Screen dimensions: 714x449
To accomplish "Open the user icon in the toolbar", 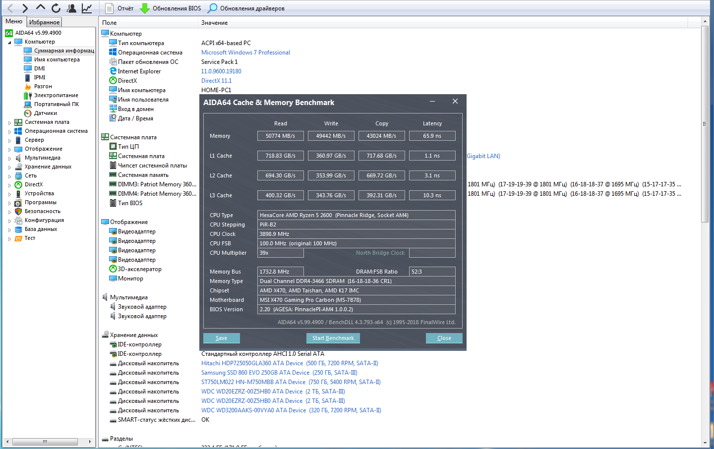I will [x=71, y=8].
